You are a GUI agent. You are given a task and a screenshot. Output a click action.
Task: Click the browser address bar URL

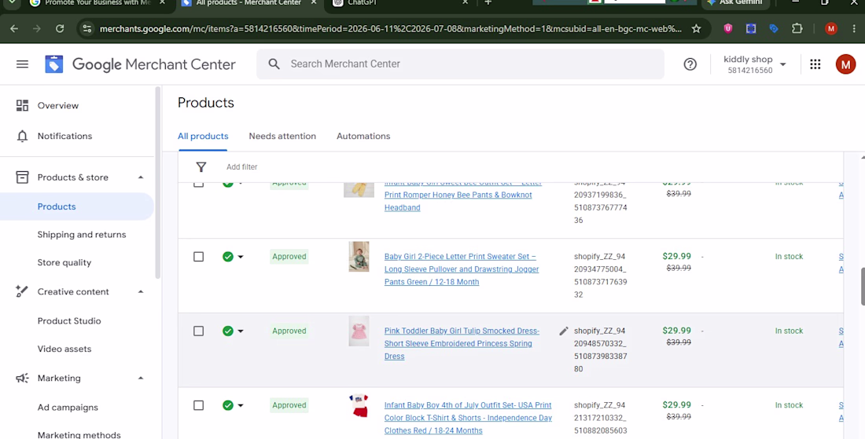point(390,28)
